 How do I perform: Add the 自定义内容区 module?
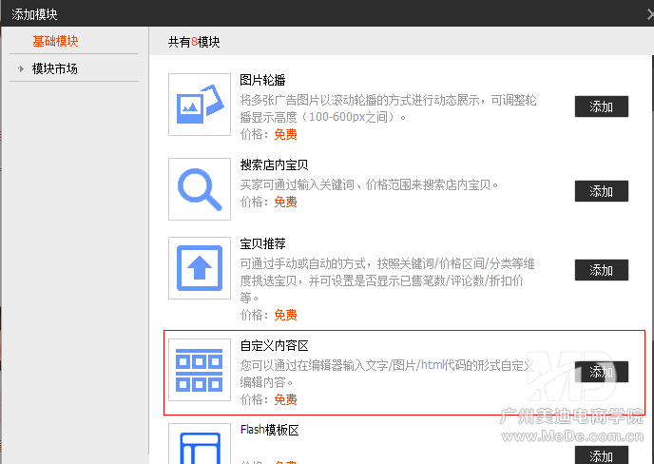pyautogui.click(x=602, y=372)
